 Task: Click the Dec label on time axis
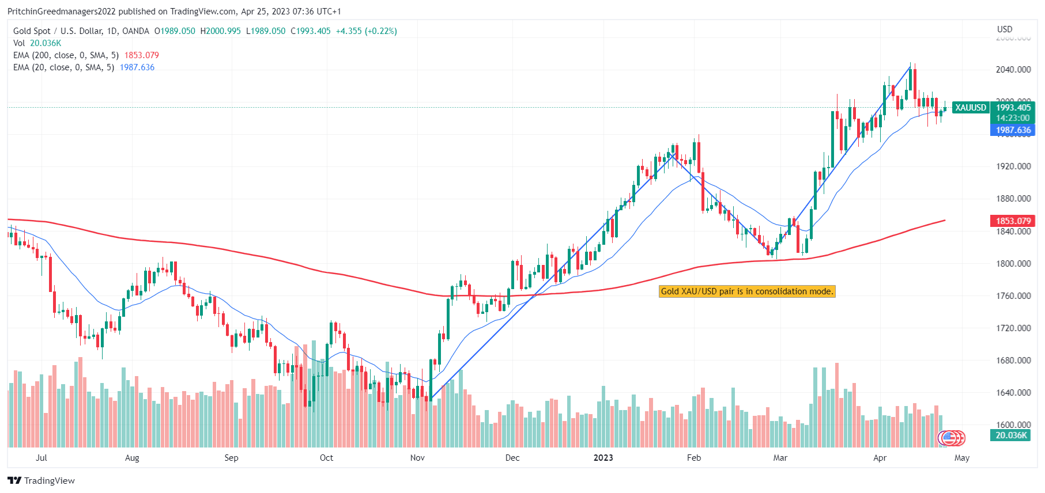tap(512, 458)
